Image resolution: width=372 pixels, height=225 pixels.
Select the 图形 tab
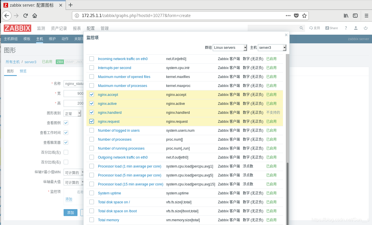coord(10,71)
